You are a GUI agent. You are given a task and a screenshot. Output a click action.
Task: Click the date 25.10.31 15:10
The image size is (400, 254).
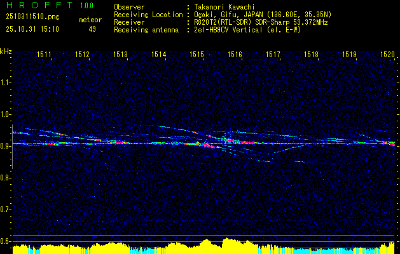coord(32,29)
